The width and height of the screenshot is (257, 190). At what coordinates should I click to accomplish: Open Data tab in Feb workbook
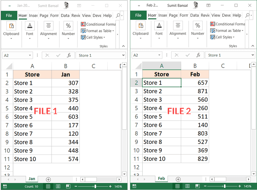194,15
